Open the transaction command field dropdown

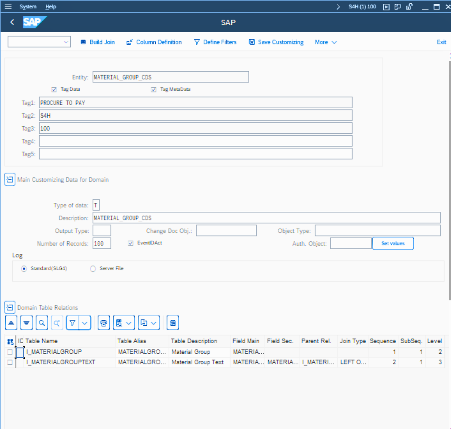(66, 42)
